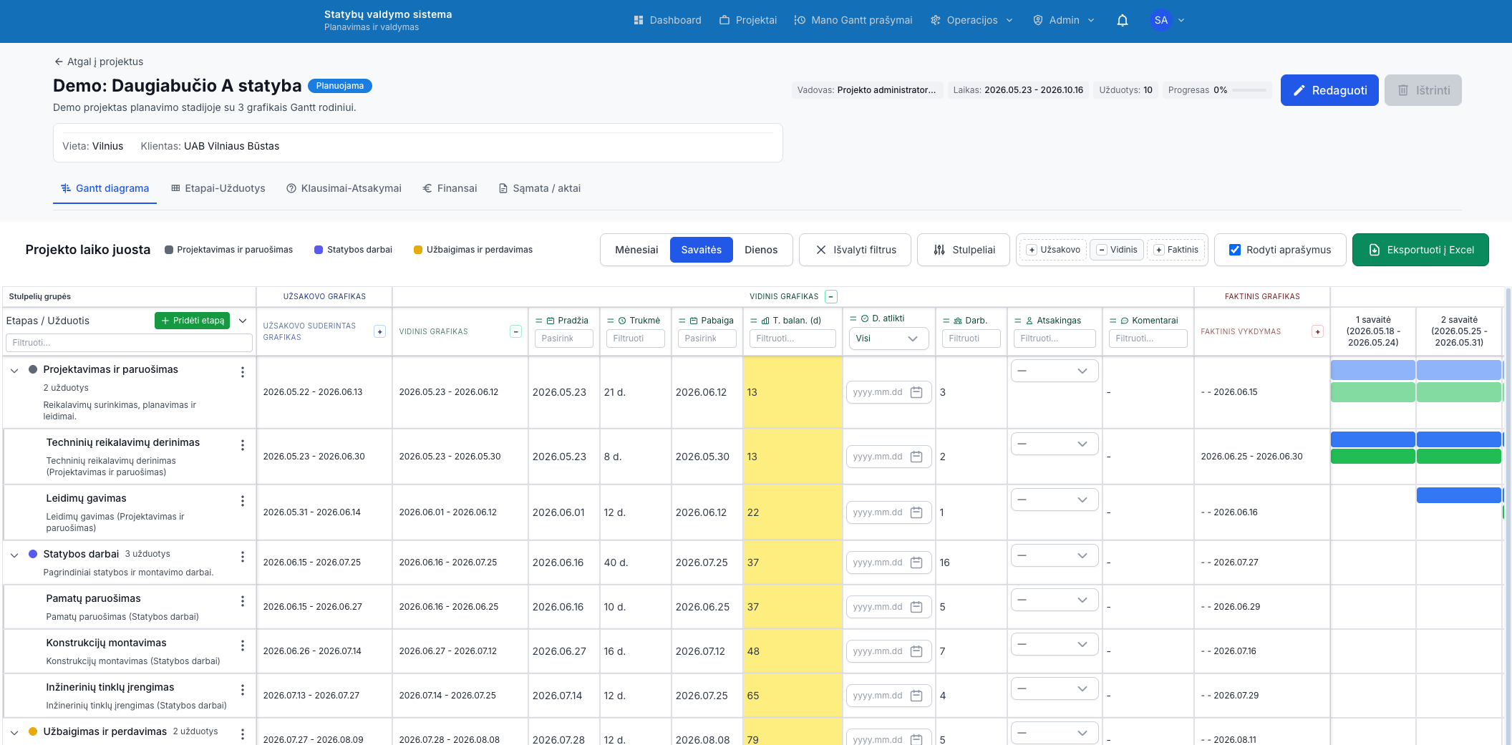Open calendar picker in Pamatų paruošimas row
1512x745 pixels.
tap(916, 607)
